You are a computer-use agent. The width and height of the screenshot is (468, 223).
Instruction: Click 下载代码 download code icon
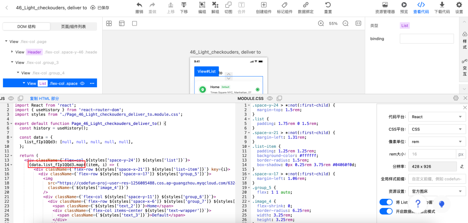[x=442, y=5]
